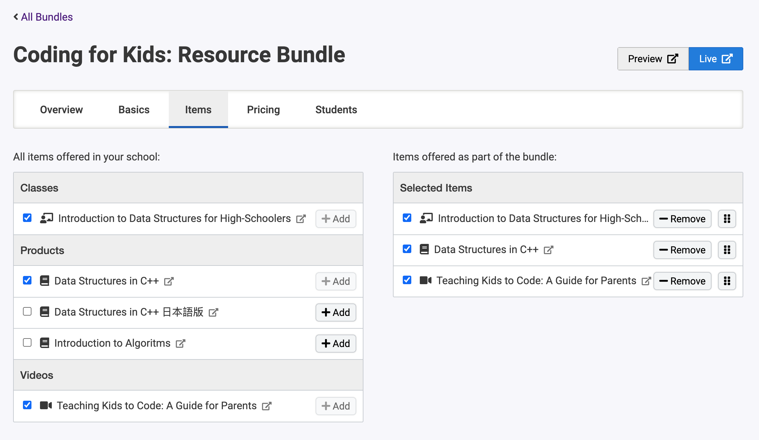Image resolution: width=759 pixels, height=440 pixels.
Task: Uncheck Data Structures in C++ under Products
Action: (27, 281)
